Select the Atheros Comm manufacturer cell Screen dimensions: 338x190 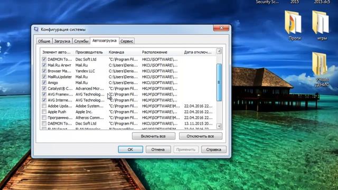pyautogui.click(x=89, y=118)
